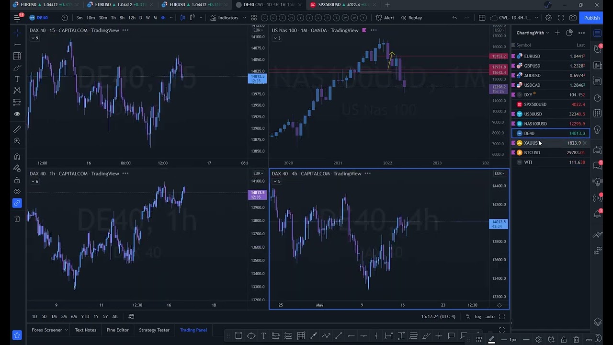Choose the Text tool in left sidebar

point(17,79)
